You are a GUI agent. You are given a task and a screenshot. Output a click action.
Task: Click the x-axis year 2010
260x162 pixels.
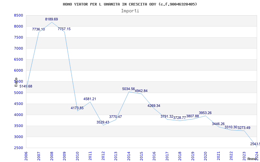pos(77,156)
